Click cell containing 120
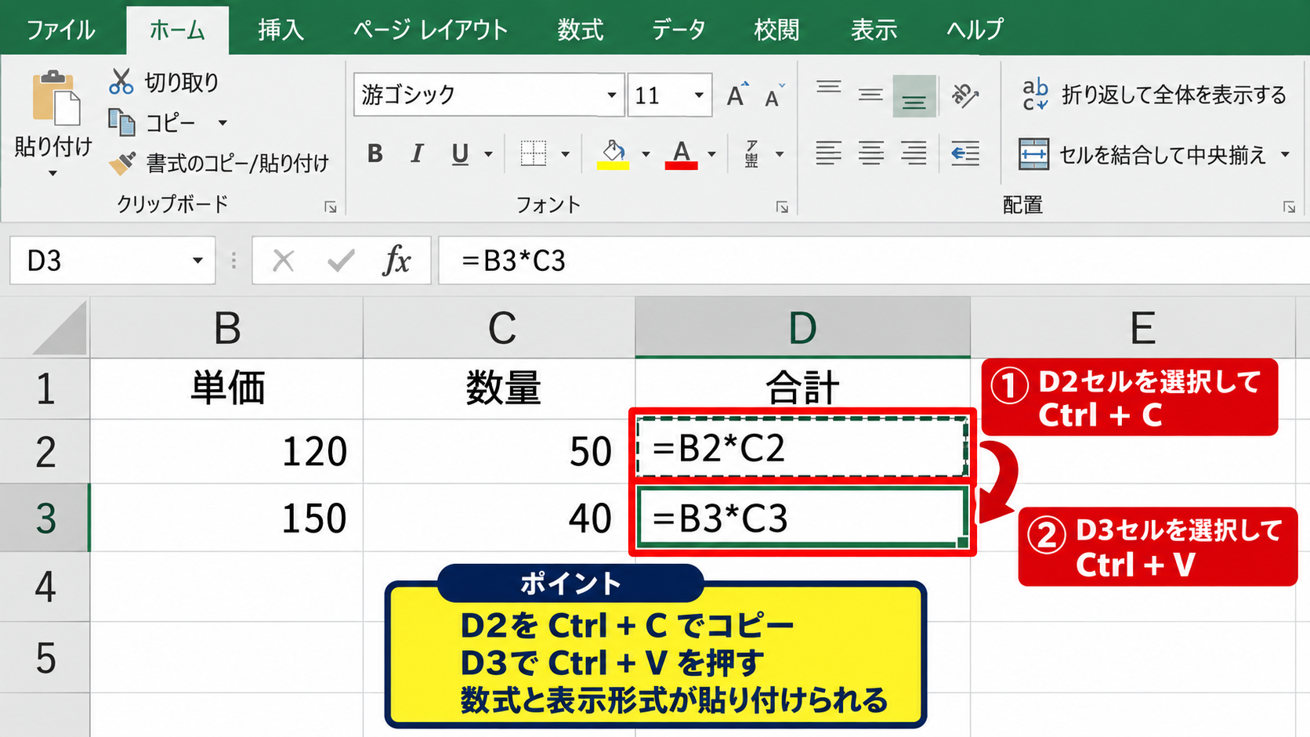 point(227,451)
